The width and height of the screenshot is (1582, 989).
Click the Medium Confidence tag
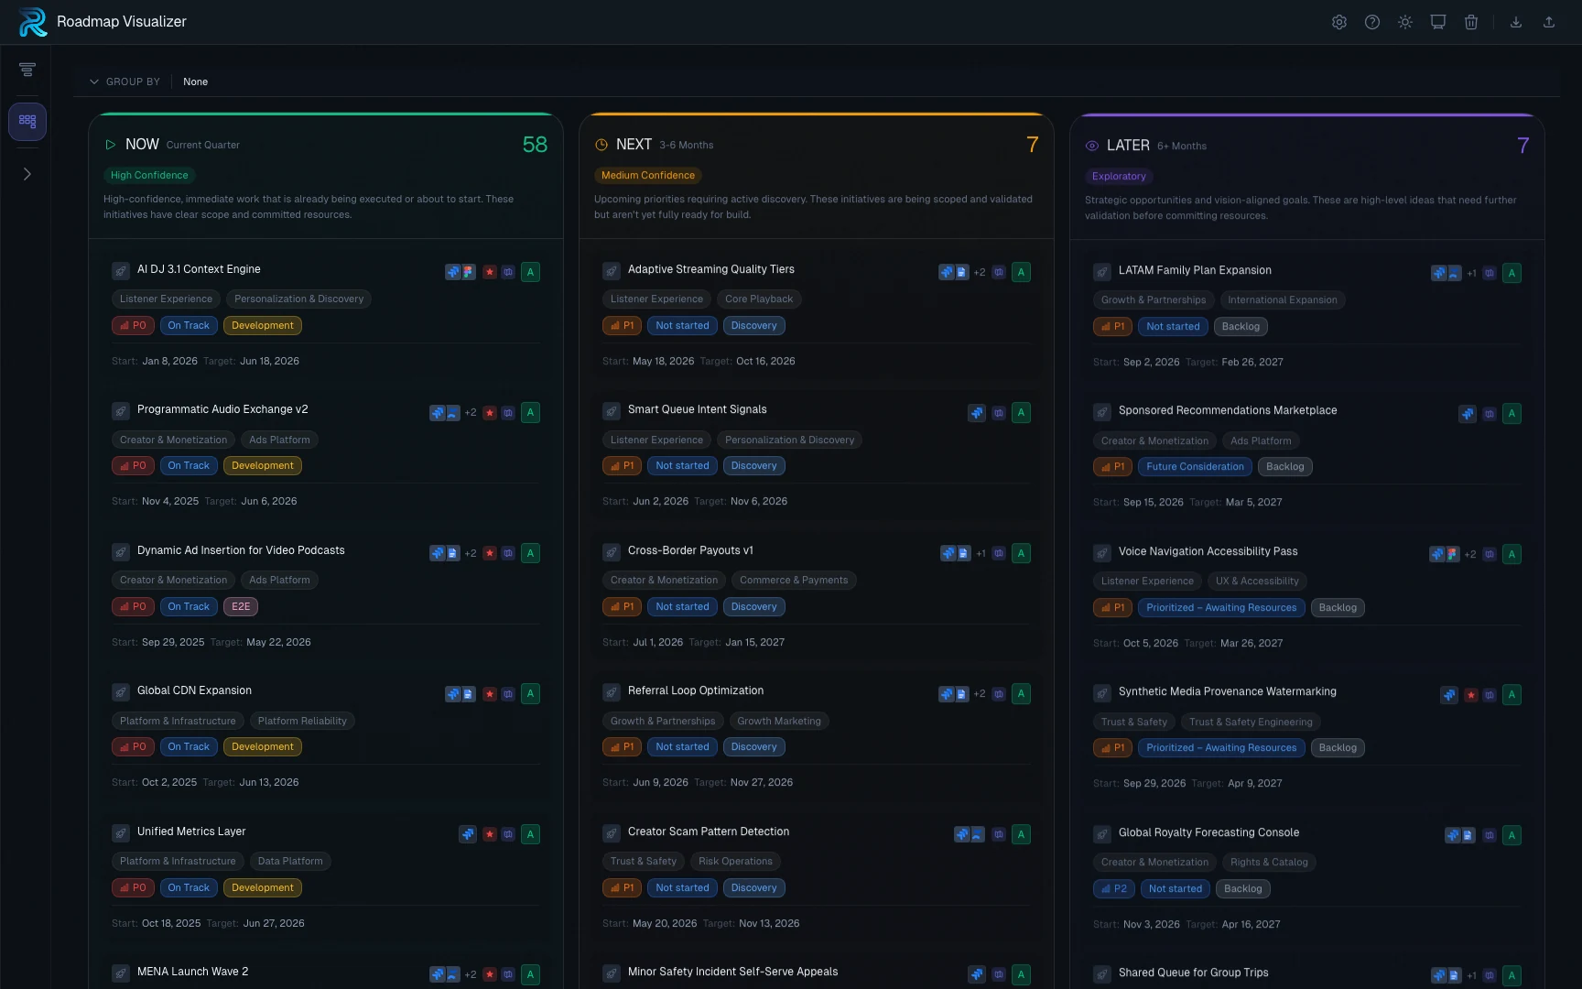tap(648, 175)
